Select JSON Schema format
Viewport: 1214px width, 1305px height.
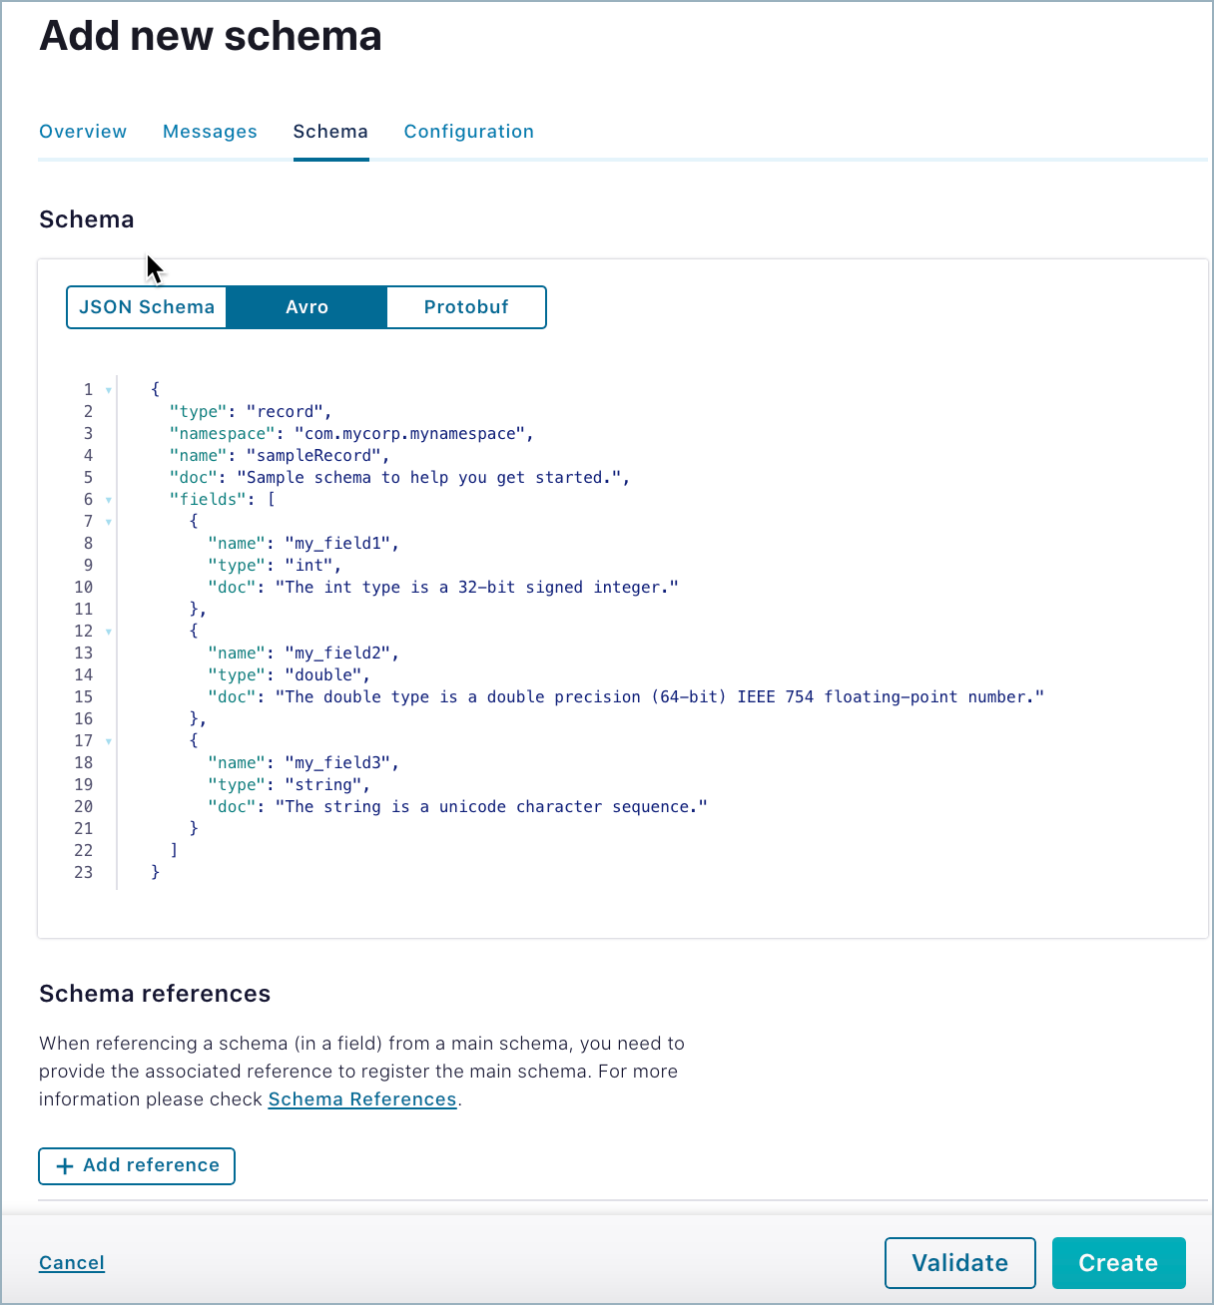pyautogui.click(x=147, y=307)
